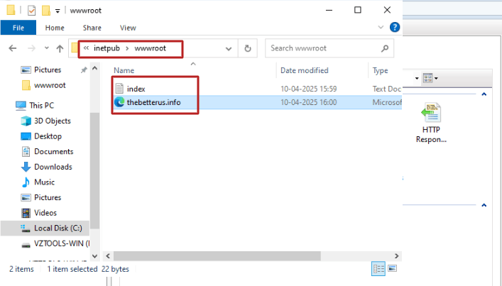Click wwwroot in the address bar
The height and width of the screenshot is (286, 502).
point(150,48)
